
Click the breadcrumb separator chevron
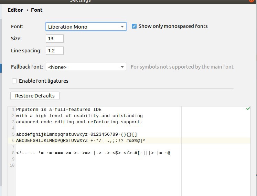point(27,10)
